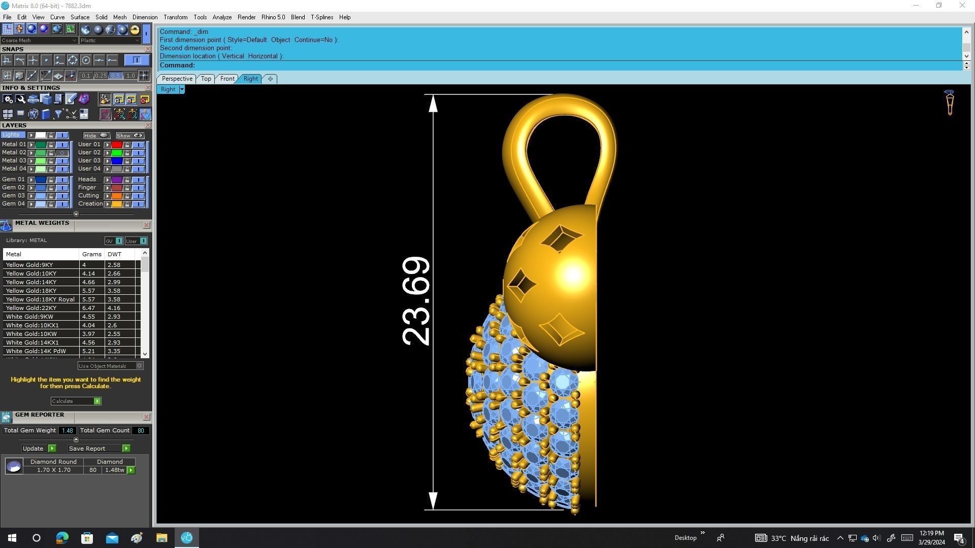This screenshot has width=975, height=548.
Task: Click the Windows Start button
Action: pos(12,538)
